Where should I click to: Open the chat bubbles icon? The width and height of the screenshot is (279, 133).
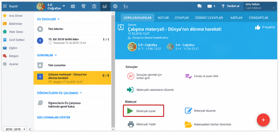[x=199, y=6]
